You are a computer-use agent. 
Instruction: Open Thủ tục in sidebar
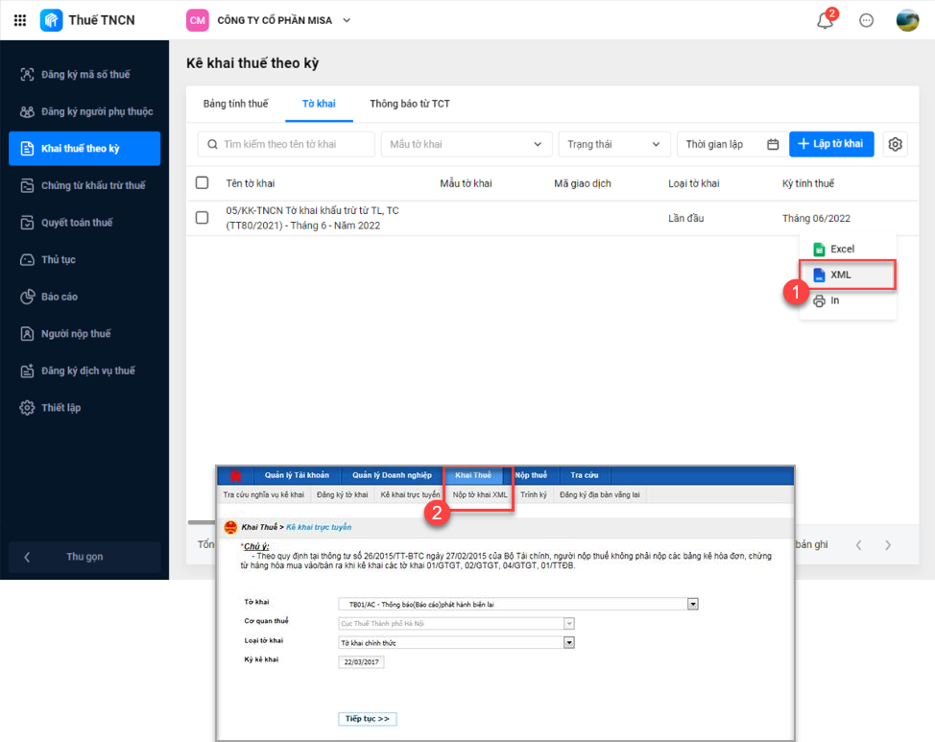[x=84, y=259]
